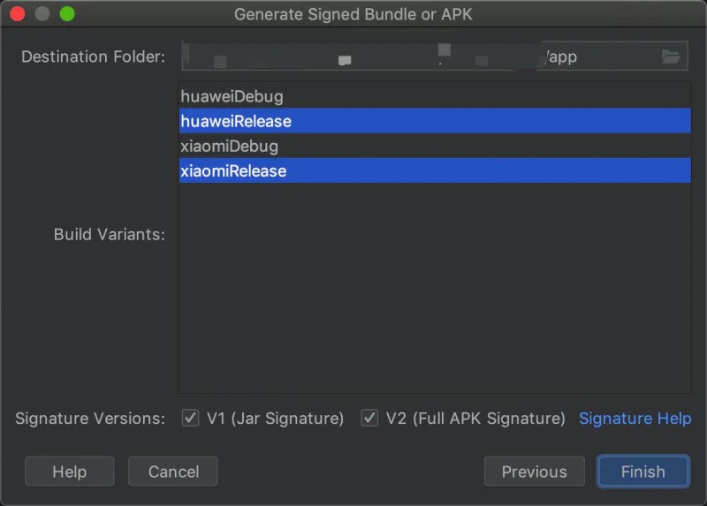
Task: Click the green zoom window button
Action: (67, 14)
